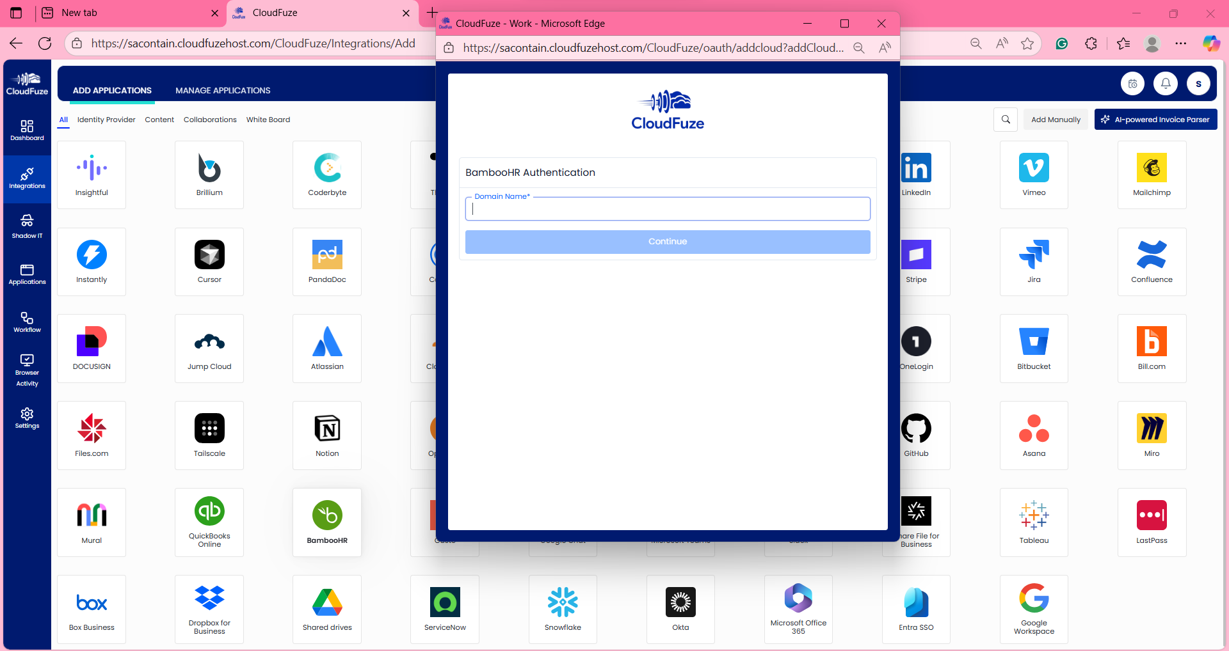View Browser Activity panel
The image size is (1229, 651).
pos(26,368)
